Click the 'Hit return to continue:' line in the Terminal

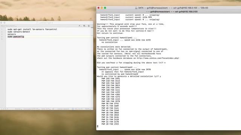(110, 33)
